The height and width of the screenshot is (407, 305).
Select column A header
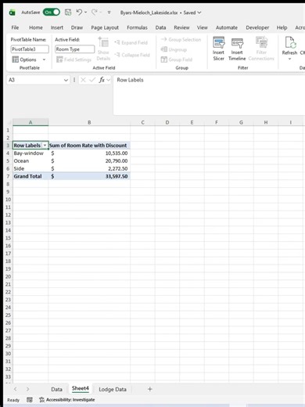30,122
